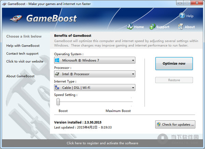The image size is (205, 149).
Task: Click the About document icon
Action: click(180, 27)
